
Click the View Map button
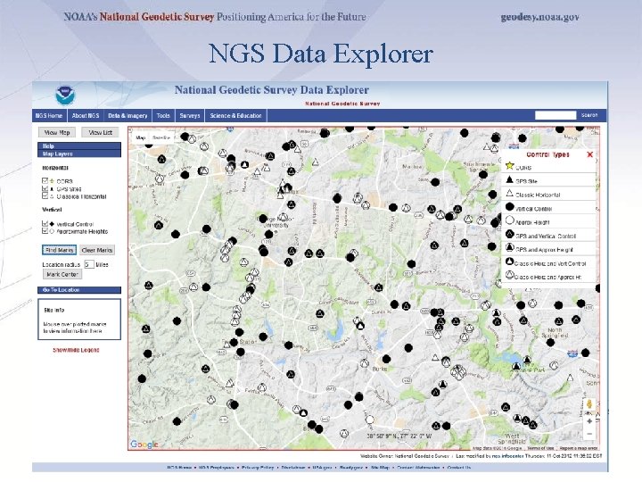(57, 132)
